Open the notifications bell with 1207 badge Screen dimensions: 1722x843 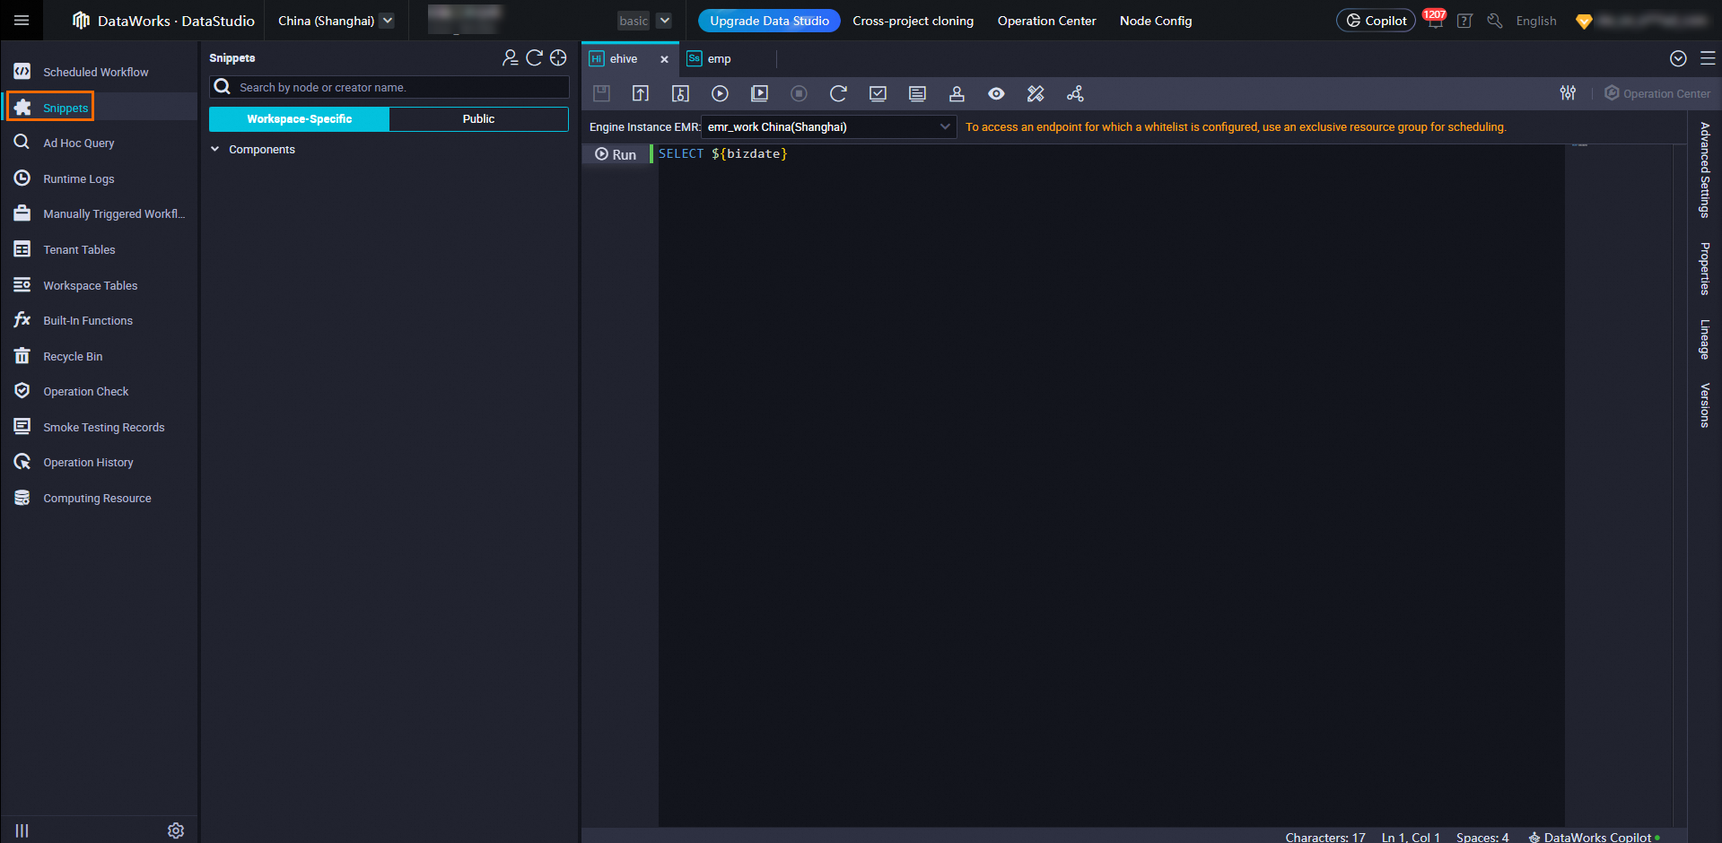pyautogui.click(x=1435, y=21)
